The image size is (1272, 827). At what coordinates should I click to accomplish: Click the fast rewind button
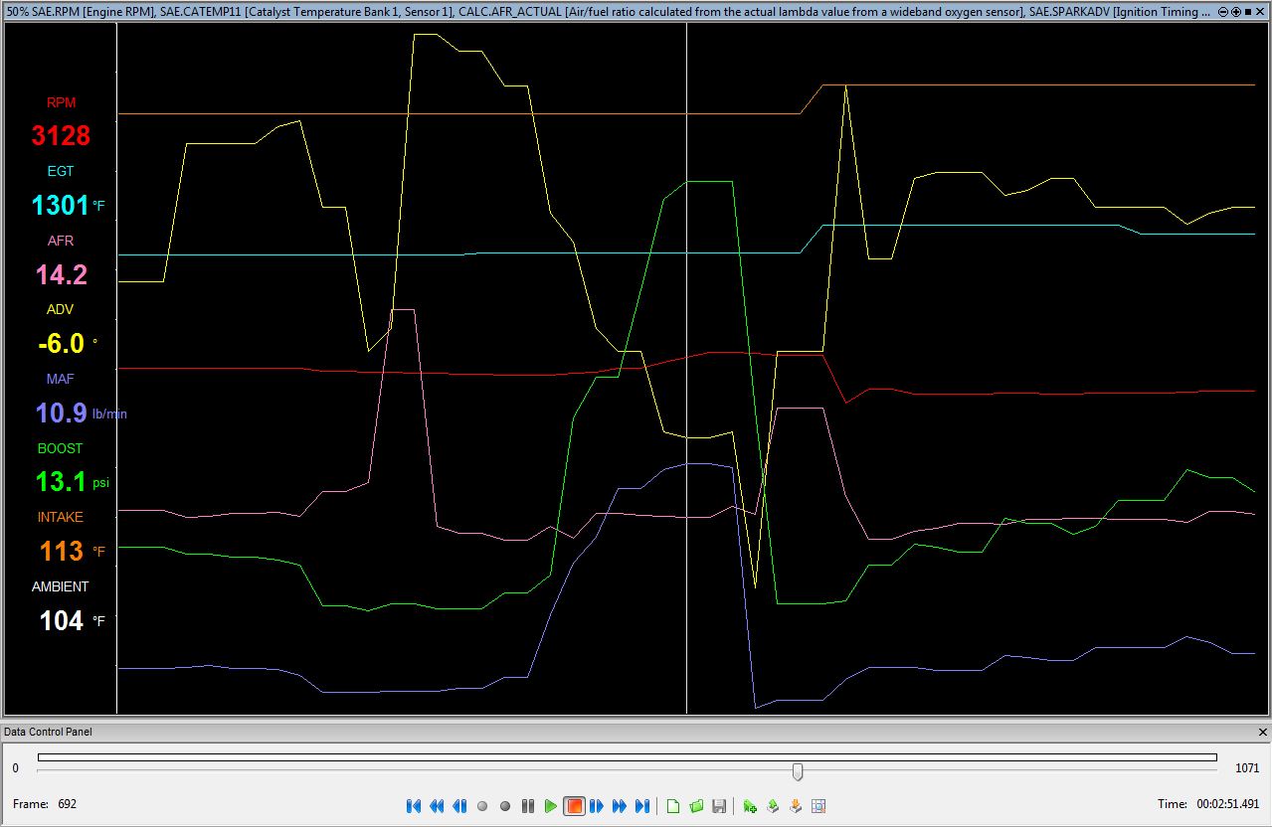(x=437, y=806)
